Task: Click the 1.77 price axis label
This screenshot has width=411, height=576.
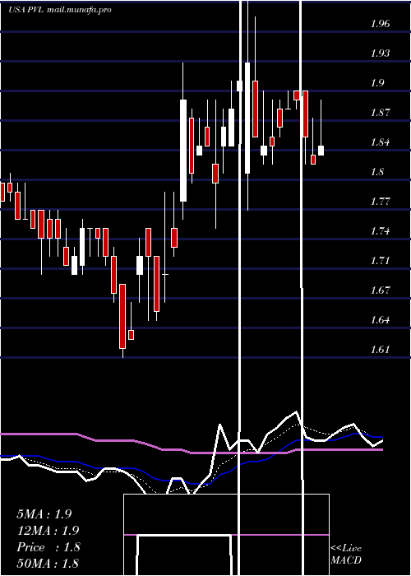Action: tap(380, 202)
